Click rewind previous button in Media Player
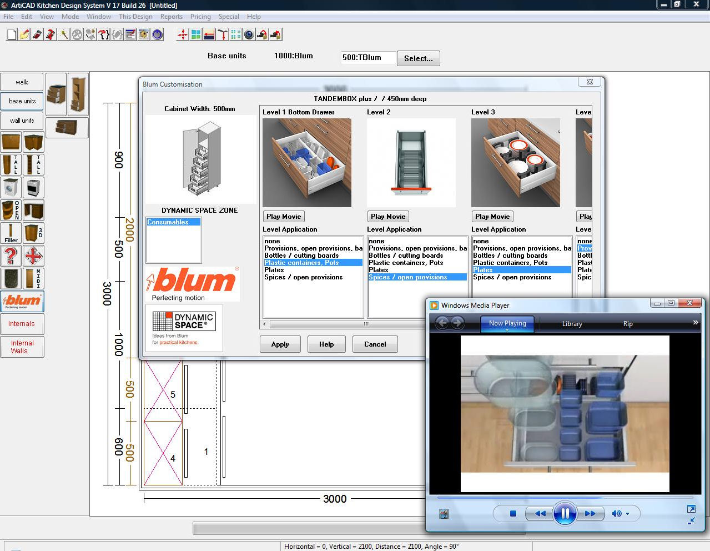Screen dimensions: 710x551 (540, 514)
